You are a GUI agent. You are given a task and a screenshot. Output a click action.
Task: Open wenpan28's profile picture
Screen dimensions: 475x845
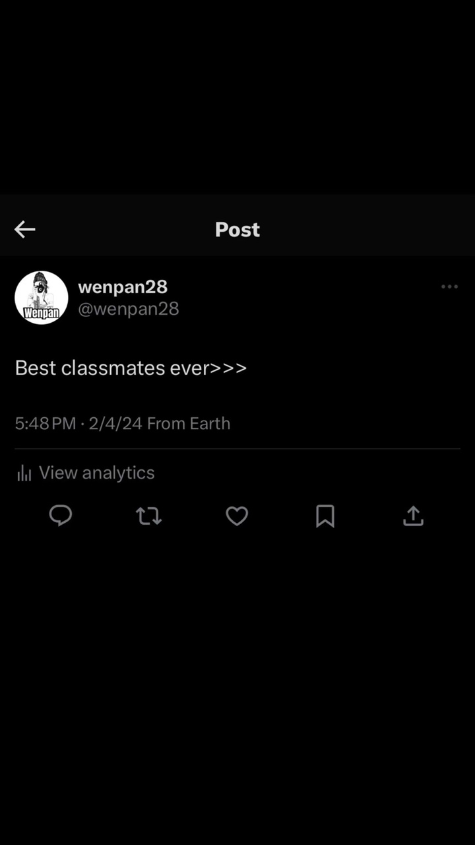(42, 298)
